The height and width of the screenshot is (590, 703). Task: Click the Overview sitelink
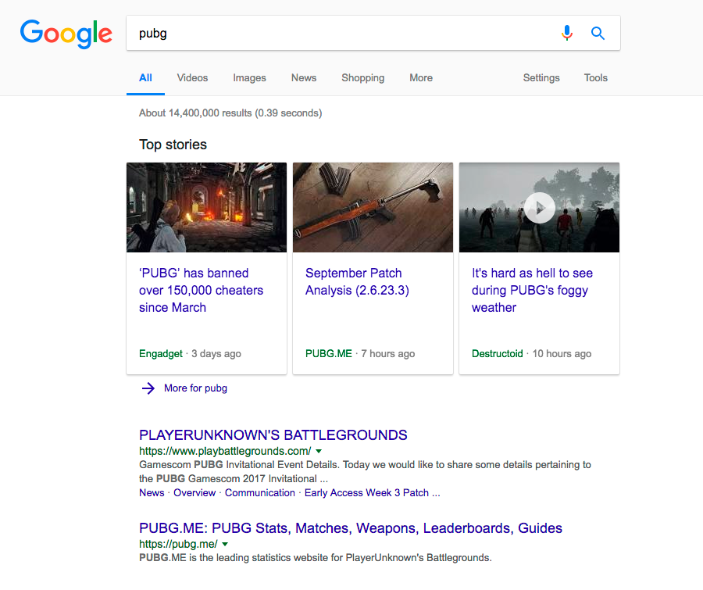pyautogui.click(x=194, y=492)
